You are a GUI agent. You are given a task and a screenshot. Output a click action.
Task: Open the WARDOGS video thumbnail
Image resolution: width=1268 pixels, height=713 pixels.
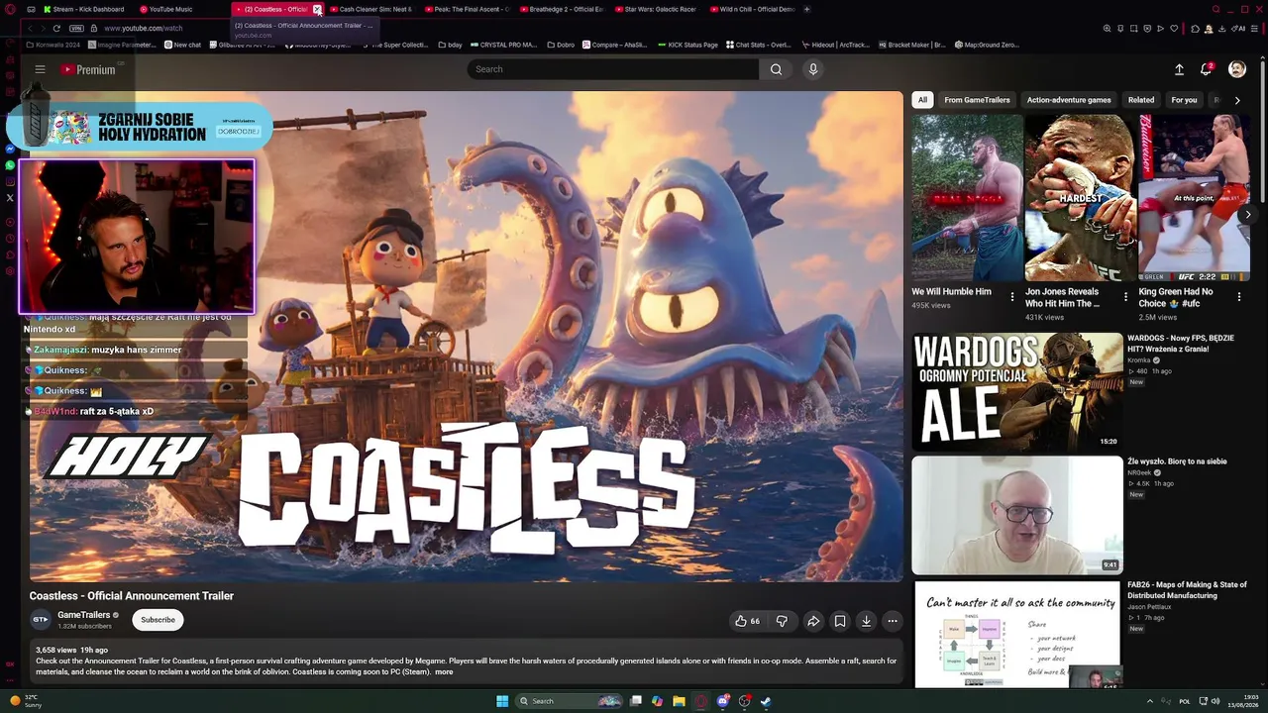(1017, 390)
